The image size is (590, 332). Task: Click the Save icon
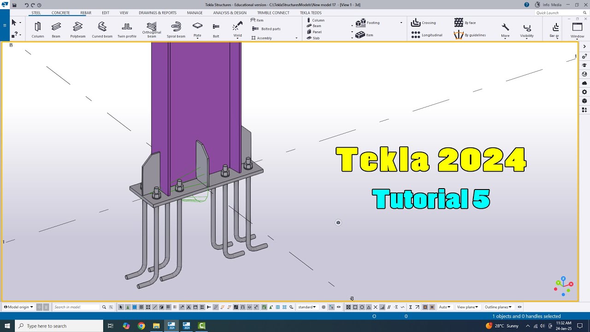pyautogui.click(x=14, y=5)
